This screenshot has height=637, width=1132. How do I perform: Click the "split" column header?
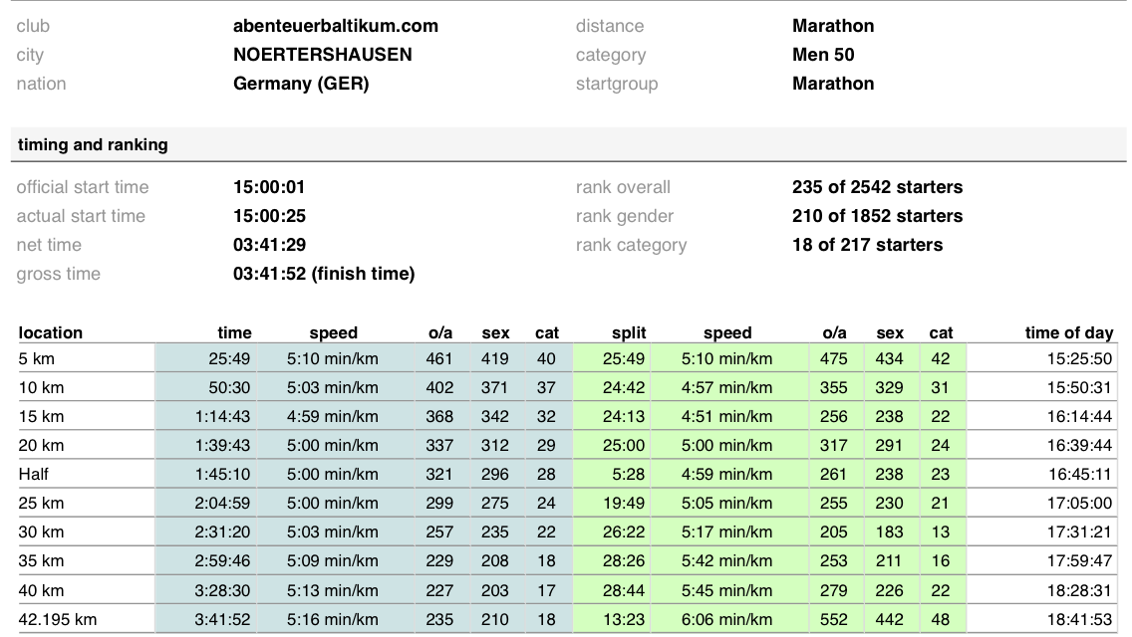[629, 332]
